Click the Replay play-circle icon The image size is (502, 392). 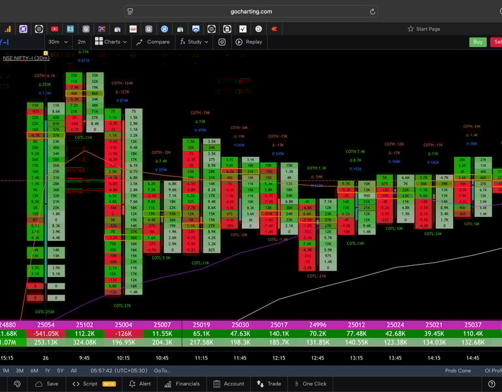pyautogui.click(x=239, y=42)
